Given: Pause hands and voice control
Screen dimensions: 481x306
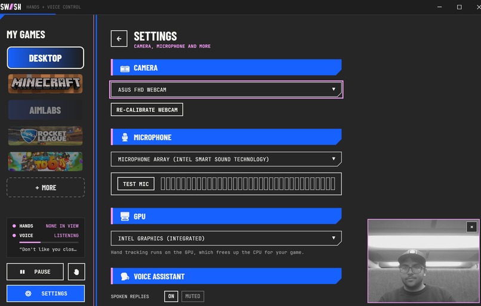Looking at the screenshot, I should [35, 271].
